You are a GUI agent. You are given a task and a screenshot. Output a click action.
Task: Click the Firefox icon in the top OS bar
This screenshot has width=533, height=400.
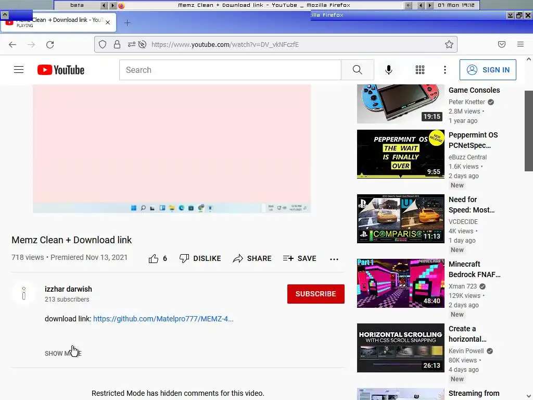pyautogui.click(x=121, y=5)
